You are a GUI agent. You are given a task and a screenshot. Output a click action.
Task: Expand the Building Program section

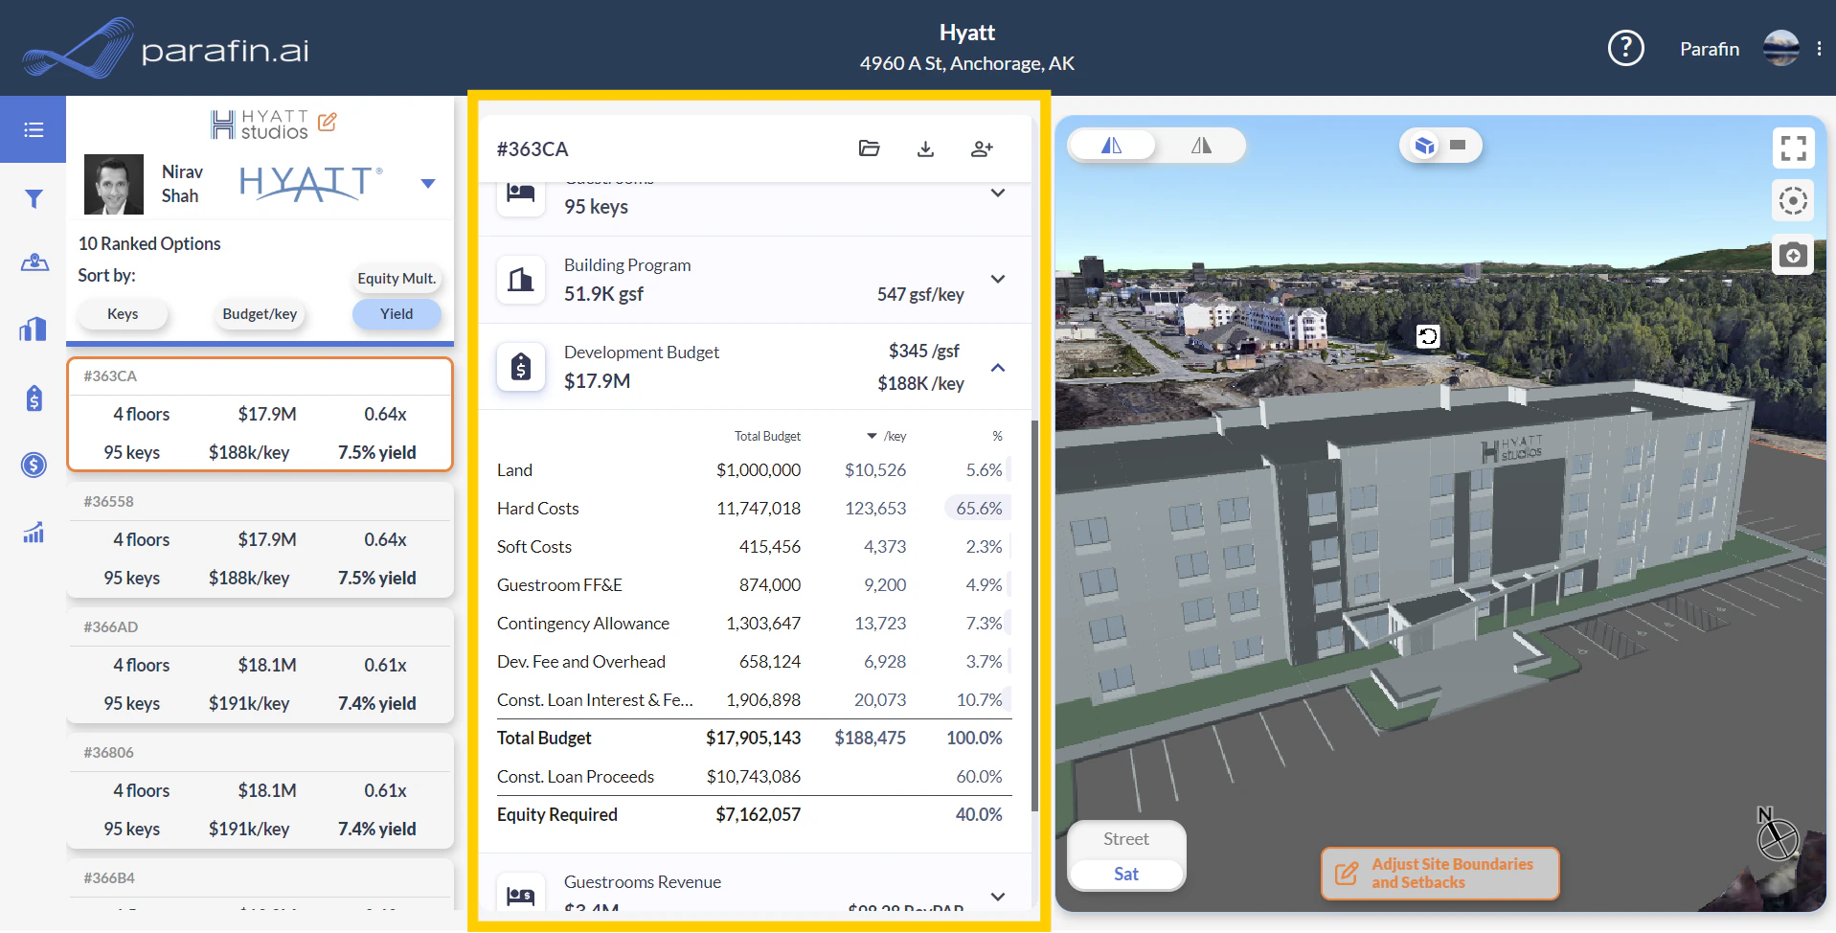[997, 280]
